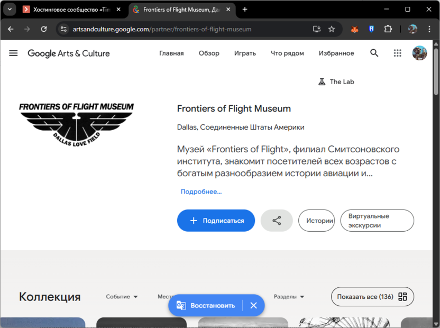
Task: Click the Подписаться button
Action: point(216,221)
